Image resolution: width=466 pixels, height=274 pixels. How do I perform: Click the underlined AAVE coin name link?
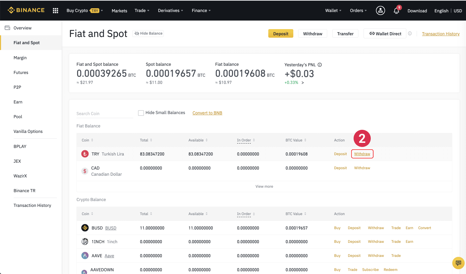tap(109, 256)
